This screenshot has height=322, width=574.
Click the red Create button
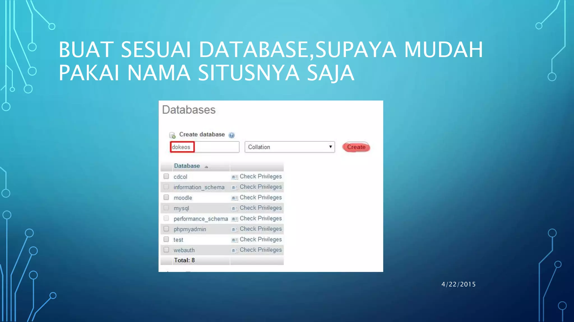click(356, 147)
